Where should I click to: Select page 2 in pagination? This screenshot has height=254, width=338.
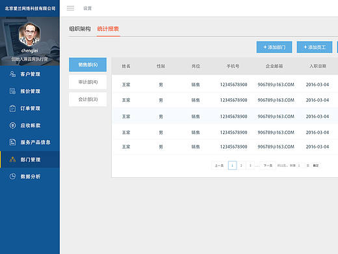[x=241, y=165]
